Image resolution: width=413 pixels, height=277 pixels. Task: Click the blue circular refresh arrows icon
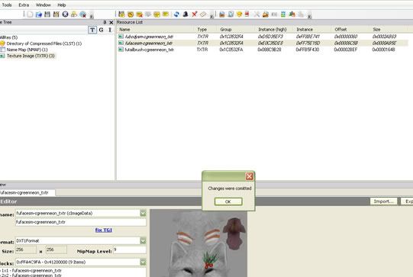point(176,14)
